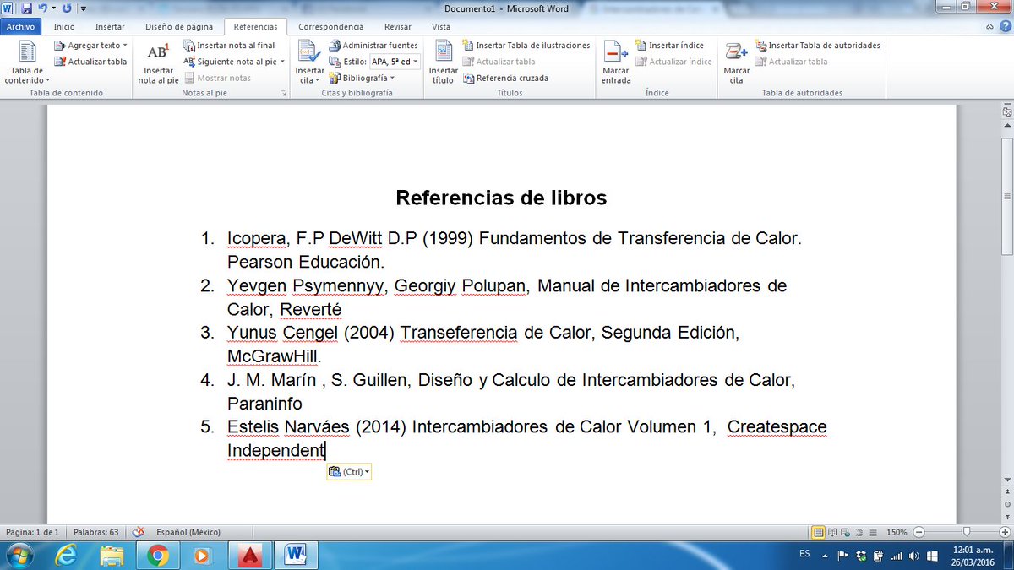
Task: Click Insertar nota al final
Action: coord(230,46)
